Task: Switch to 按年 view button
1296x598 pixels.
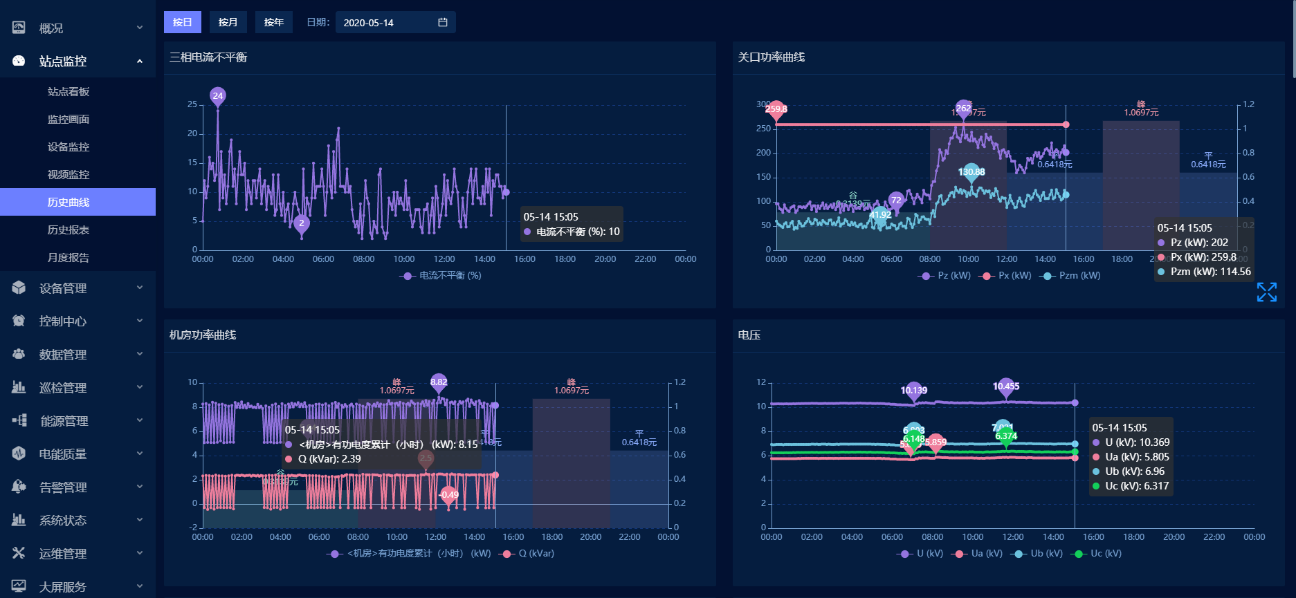Action: [273, 22]
